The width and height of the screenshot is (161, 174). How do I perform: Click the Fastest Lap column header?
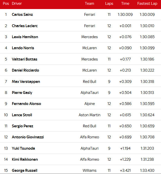[147, 4]
